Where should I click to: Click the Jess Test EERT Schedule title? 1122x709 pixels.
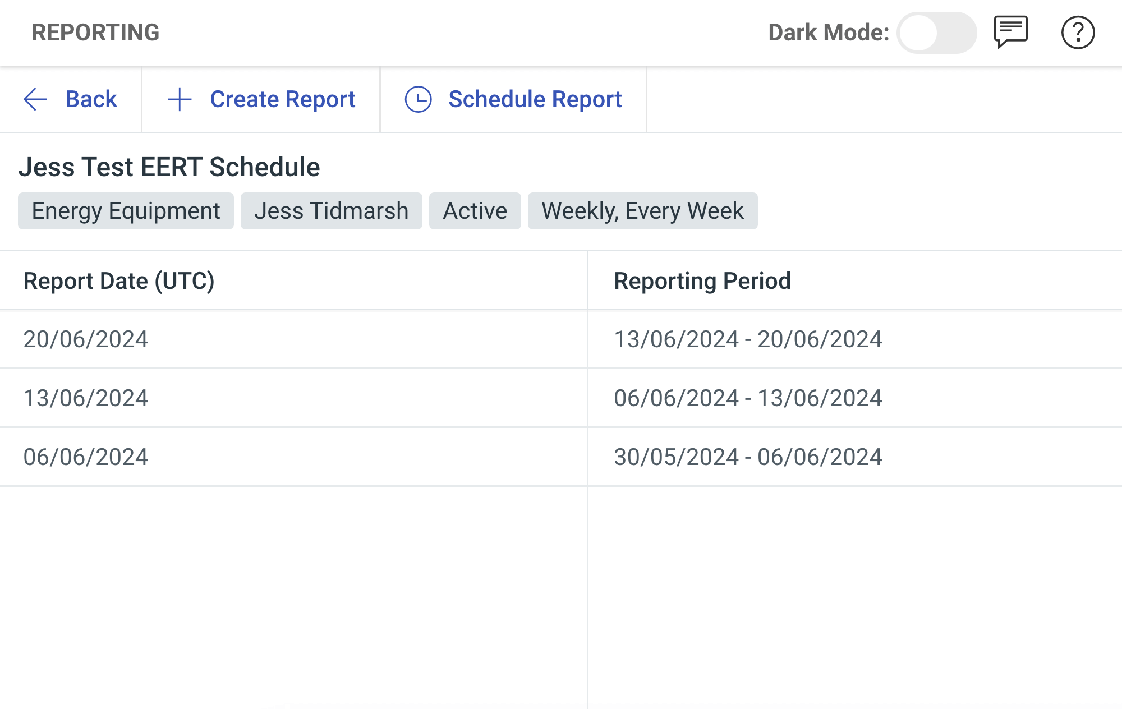169,167
